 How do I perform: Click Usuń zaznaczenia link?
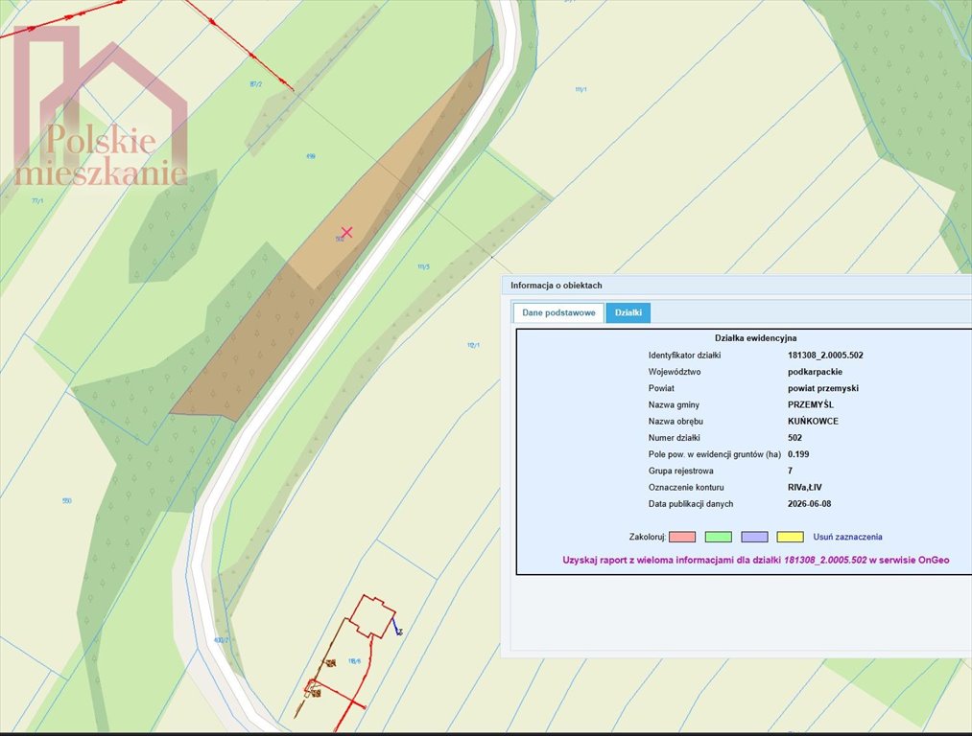tap(847, 537)
